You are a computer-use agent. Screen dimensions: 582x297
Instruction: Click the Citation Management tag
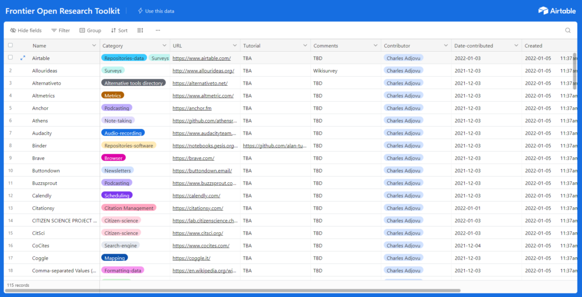[129, 208]
